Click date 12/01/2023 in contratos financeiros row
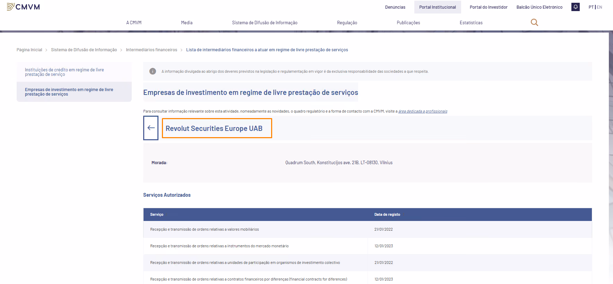The height and width of the screenshot is (284, 613). [x=383, y=279]
